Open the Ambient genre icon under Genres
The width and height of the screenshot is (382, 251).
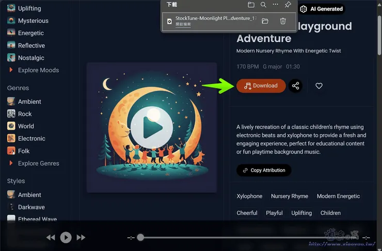coord(11,101)
